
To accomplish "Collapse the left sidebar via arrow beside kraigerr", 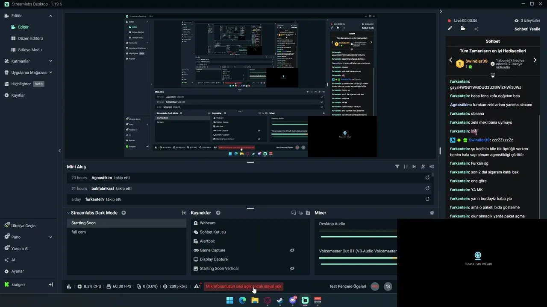I will coord(50,284).
